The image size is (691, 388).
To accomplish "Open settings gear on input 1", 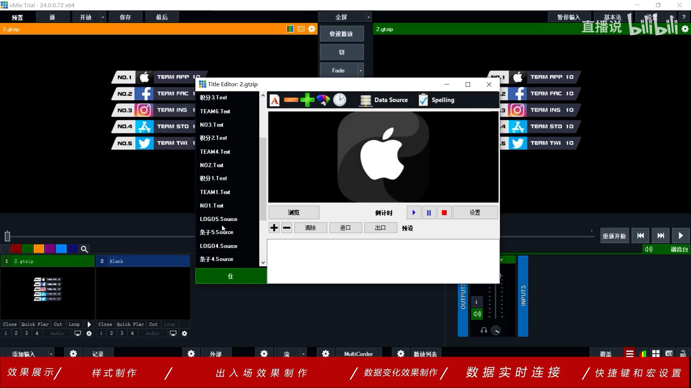I will coord(89,333).
